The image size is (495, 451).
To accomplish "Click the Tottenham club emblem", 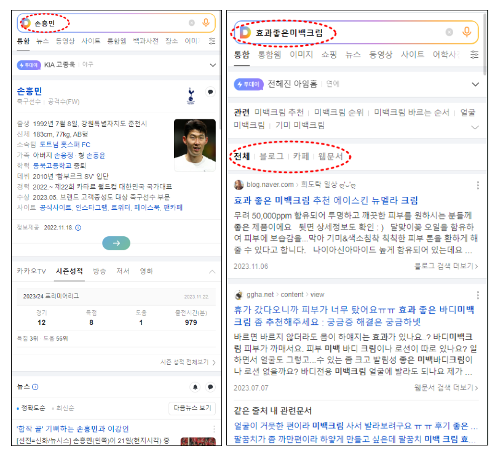I will coord(191,96).
